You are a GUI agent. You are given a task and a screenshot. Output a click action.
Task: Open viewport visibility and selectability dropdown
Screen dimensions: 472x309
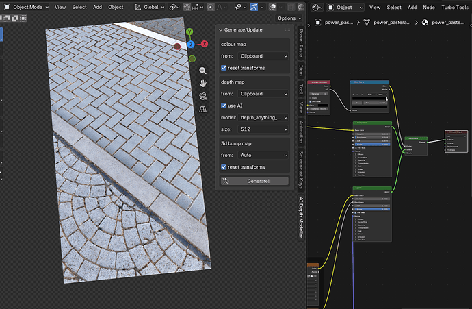point(241,7)
